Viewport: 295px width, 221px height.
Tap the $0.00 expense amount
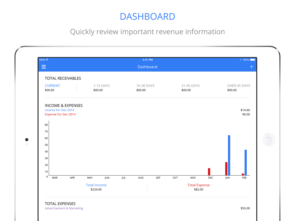(246, 114)
